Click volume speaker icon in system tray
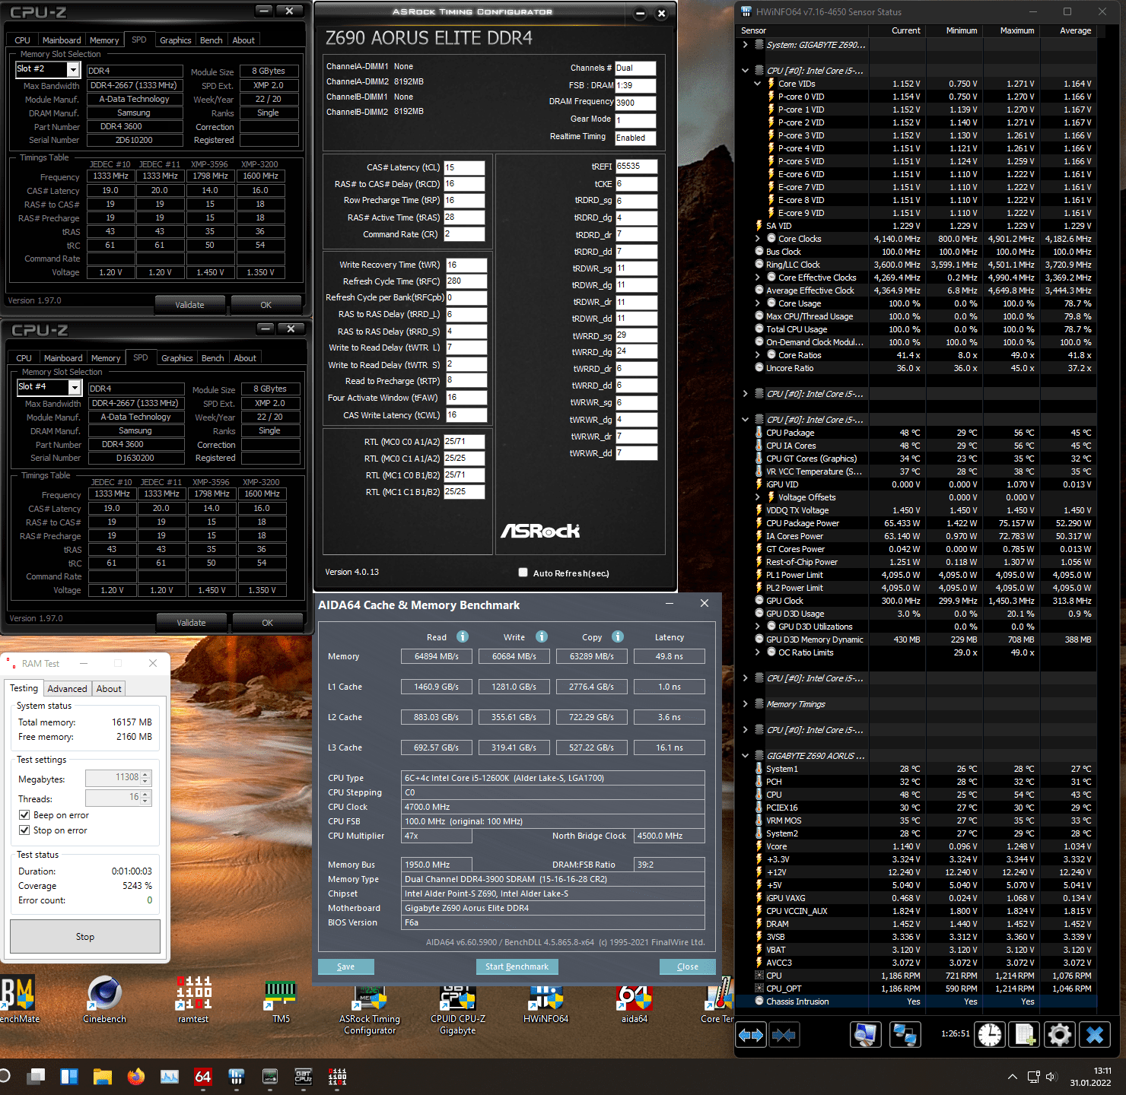The width and height of the screenshot is (1126, 1095). pyautogui.click(x=1051, y=1077)
